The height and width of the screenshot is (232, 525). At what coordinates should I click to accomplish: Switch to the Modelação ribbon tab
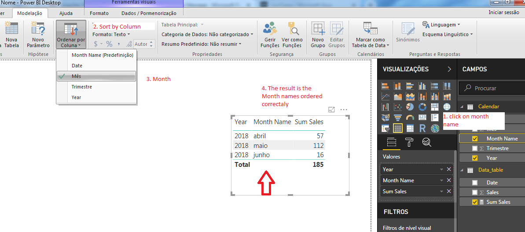30,13
